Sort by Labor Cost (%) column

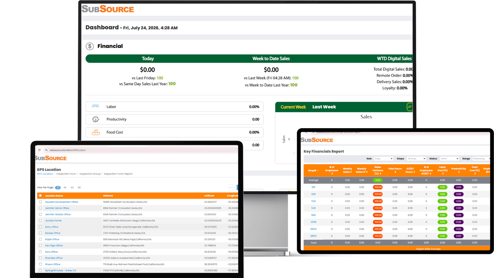click(442, 170)
